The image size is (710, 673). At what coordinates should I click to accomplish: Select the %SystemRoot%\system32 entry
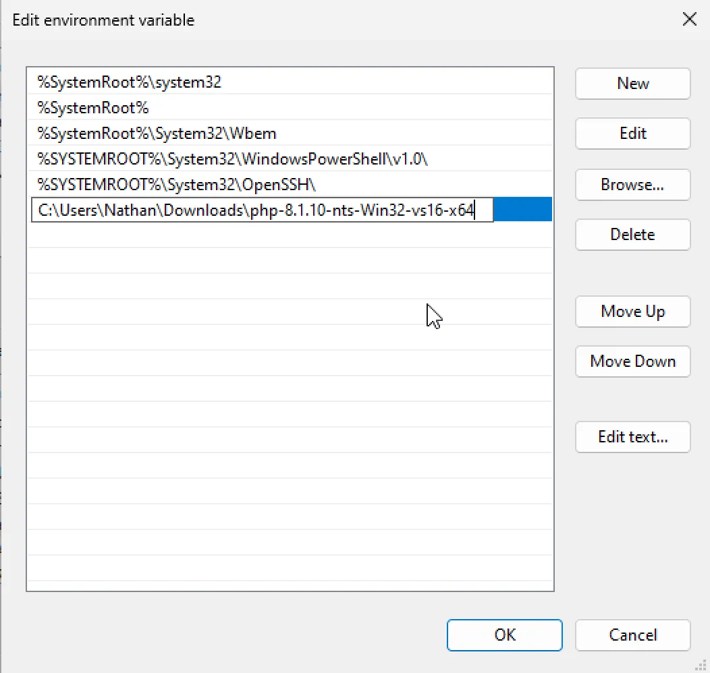pyautogui.click(x=290, y=82)
